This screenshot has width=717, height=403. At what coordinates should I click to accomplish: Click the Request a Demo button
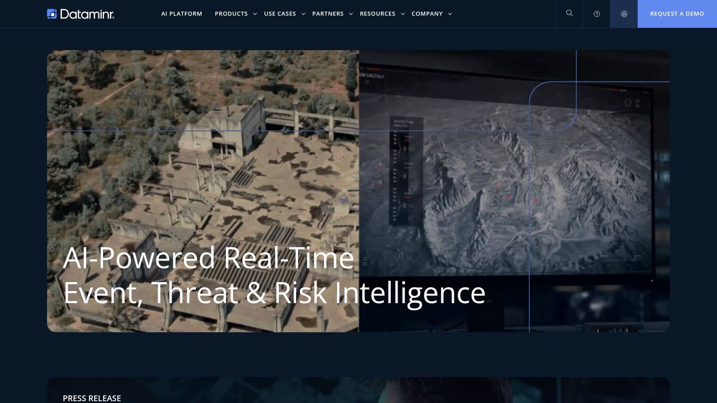(677, 14)
